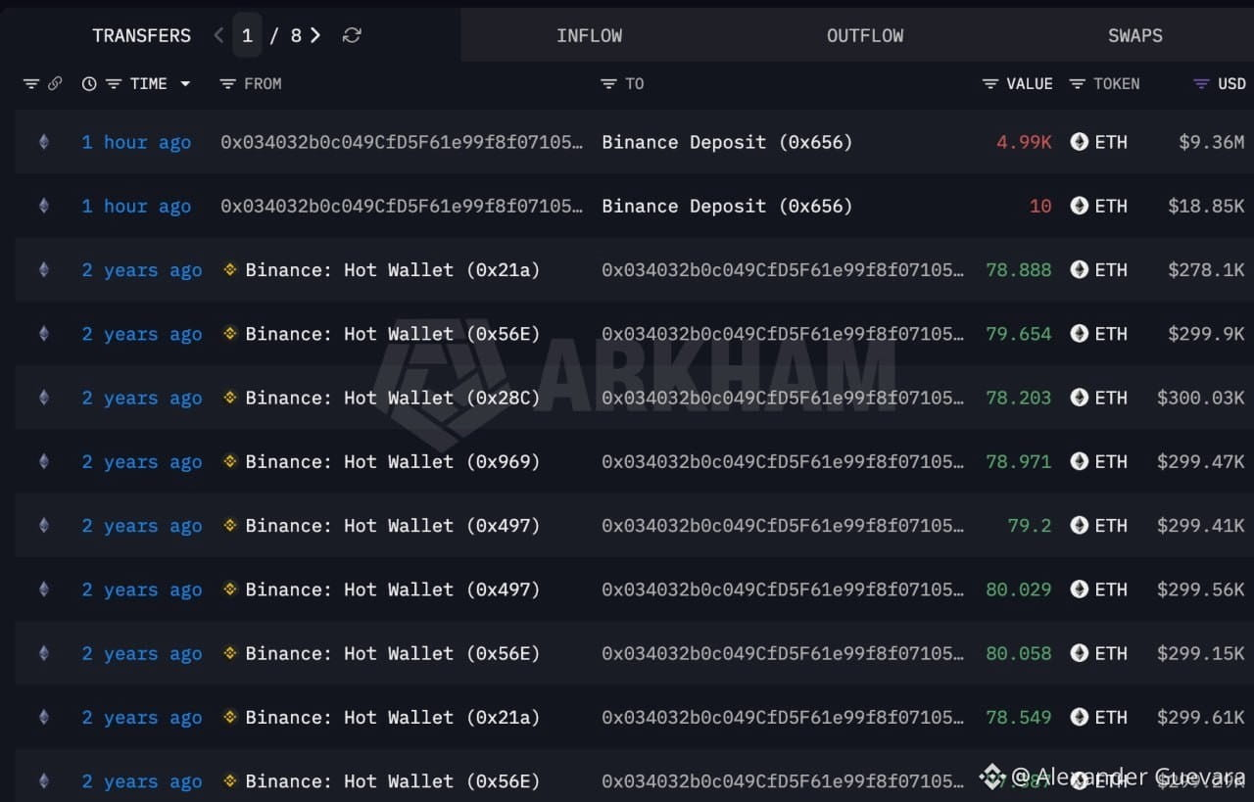Open Binance Deposit (0x656) in the 10 ETH row
The height and width of the screenshot is (802, 1254).
727,206
